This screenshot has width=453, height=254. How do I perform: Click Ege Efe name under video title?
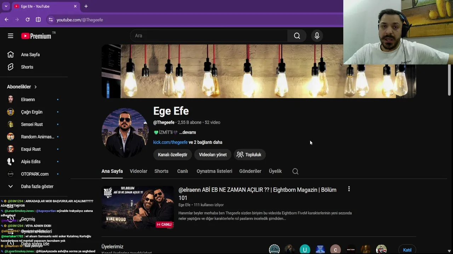pos(184,205)
